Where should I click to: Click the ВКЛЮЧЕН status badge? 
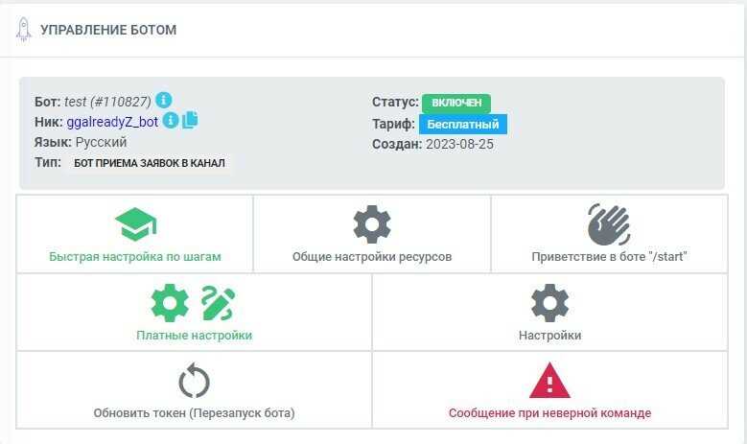tap(456, 103)
